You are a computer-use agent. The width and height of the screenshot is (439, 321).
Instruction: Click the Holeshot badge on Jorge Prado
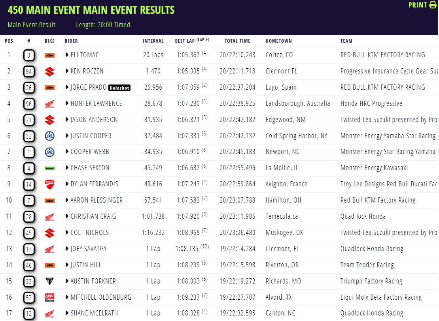[x=119, y=88]
